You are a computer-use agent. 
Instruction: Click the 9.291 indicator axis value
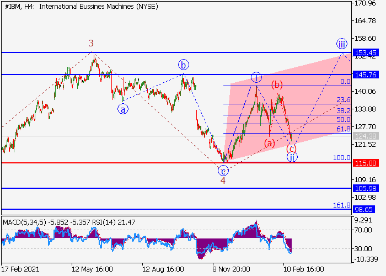pos(363,220)
